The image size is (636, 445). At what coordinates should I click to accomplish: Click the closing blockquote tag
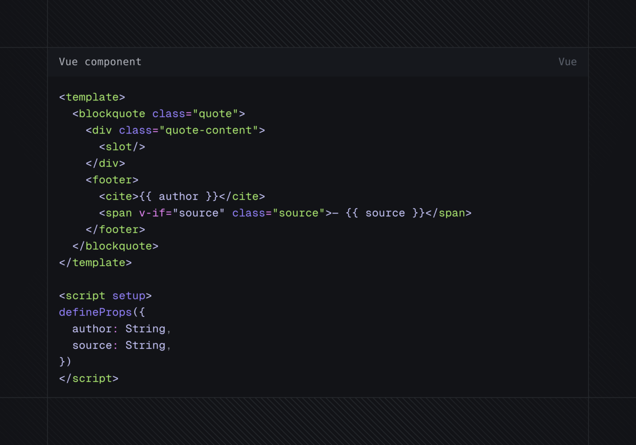tap(115, 246)
